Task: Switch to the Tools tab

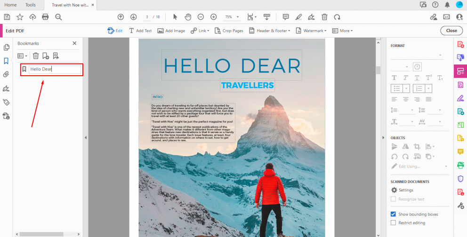Action: pyautogui.click(x=31, y=5)
